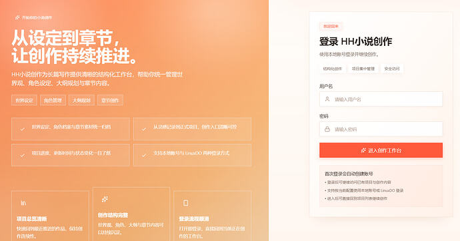
Task: Click the 开始你的小说创作 tagline text
Action: [37, 17]
